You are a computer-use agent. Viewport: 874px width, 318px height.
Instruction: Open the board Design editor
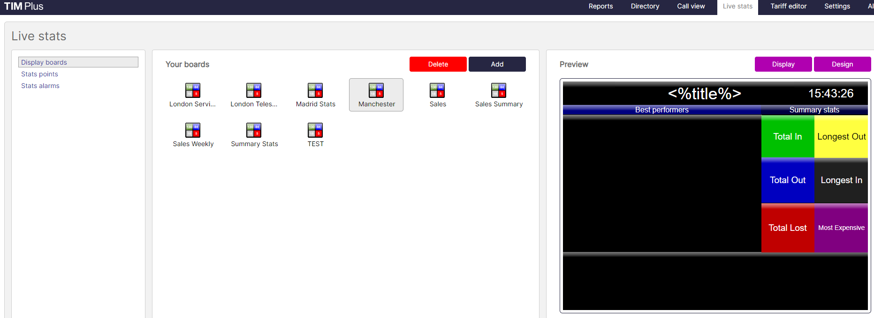coord(842,64)
